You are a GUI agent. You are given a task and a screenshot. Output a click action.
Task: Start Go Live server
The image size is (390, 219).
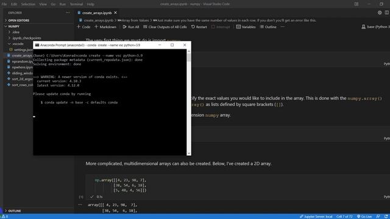[x=364, y=217]
